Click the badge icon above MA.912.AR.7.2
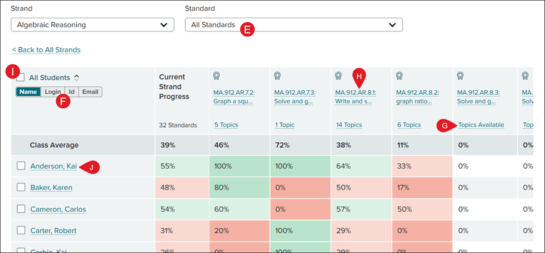Screen dimensions: 545x253 217,76
